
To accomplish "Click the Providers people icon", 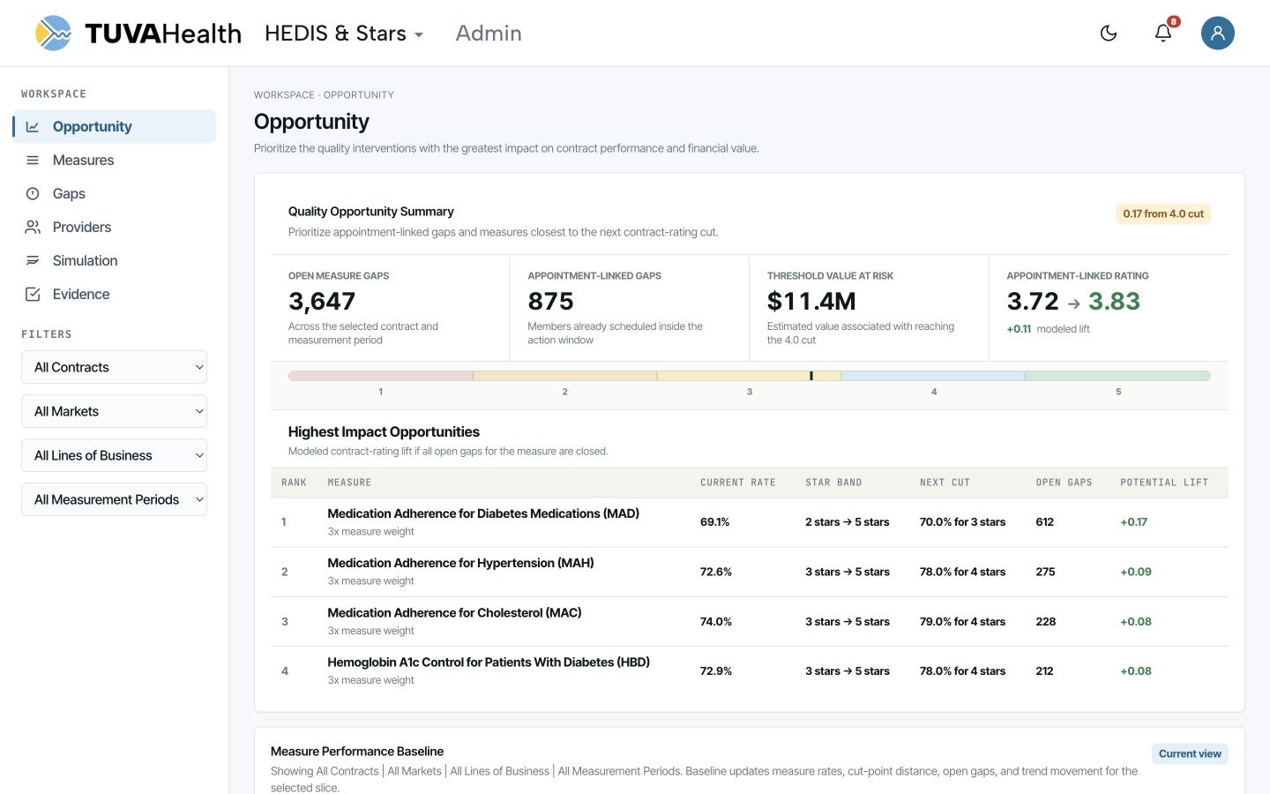I will click(33, 228).
